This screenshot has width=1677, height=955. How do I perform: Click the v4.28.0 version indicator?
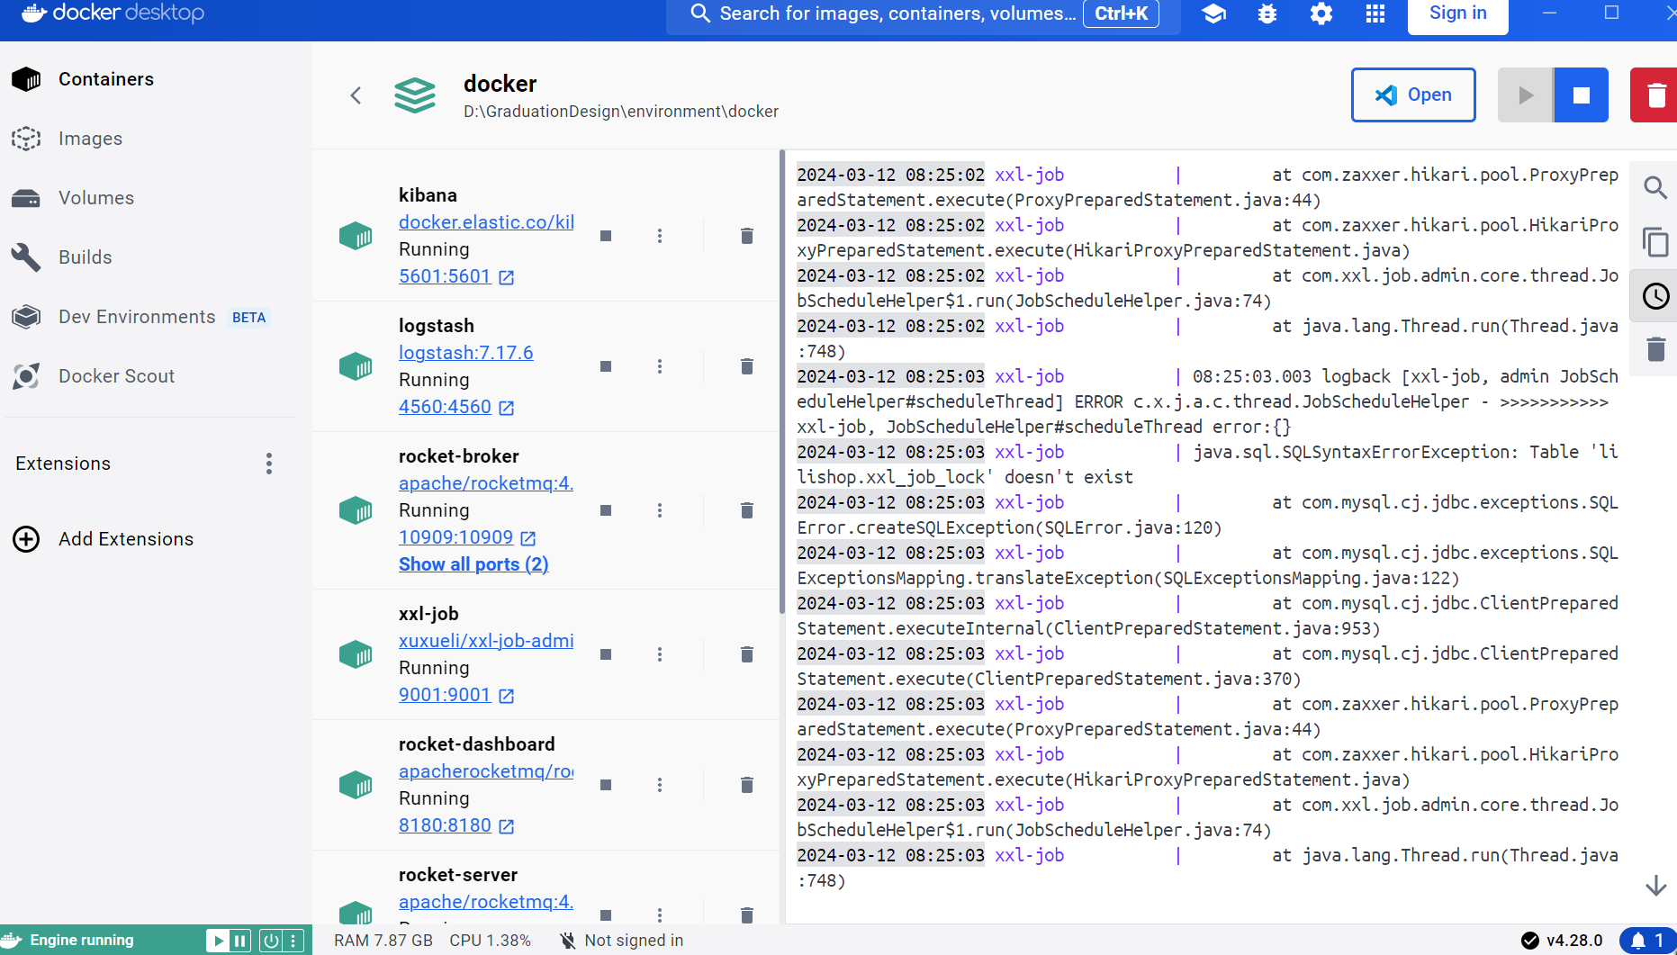point(1562,941)
